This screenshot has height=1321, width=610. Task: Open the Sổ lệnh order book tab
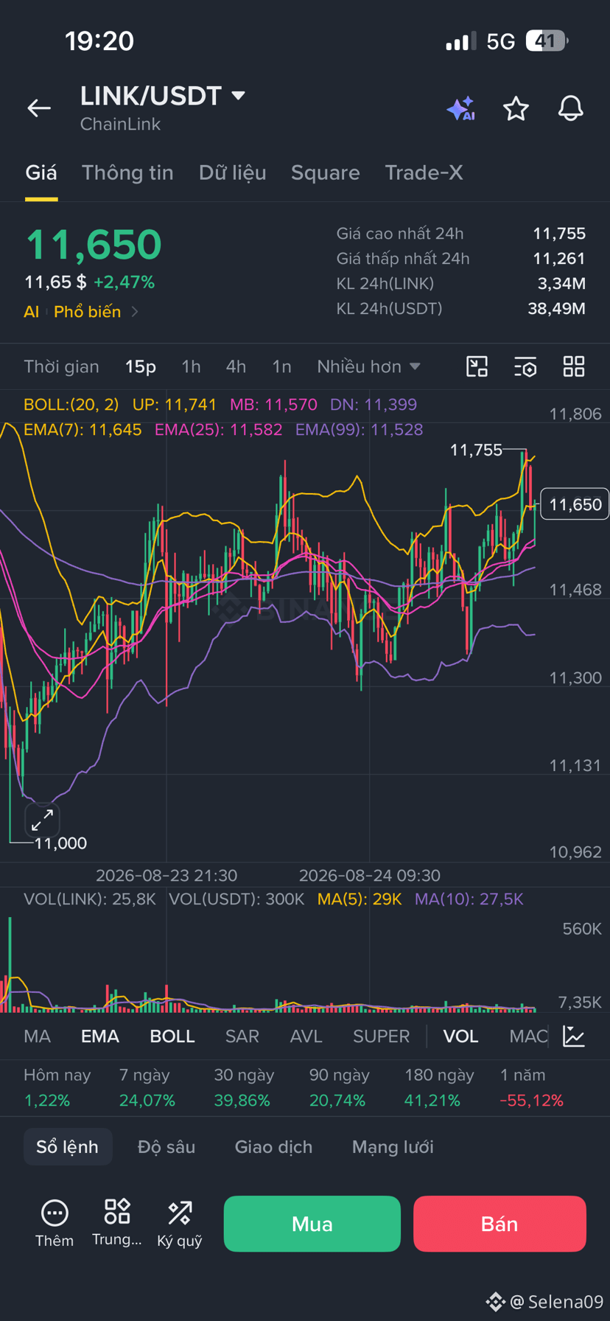(68, 1146)
